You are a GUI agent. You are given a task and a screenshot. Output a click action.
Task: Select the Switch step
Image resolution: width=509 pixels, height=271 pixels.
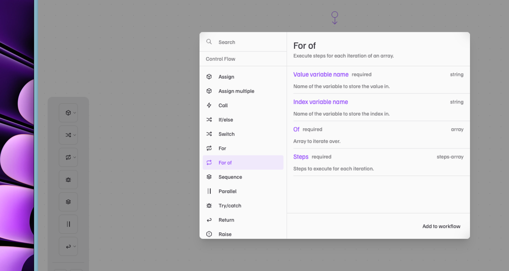pos(243,134)
